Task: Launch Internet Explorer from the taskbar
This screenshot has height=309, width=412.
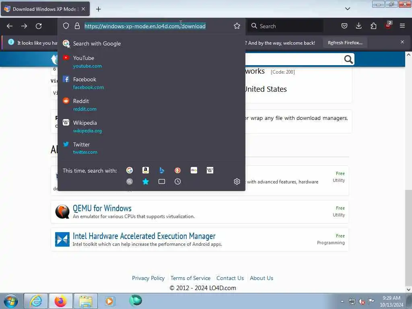Action: click(36, 301)
